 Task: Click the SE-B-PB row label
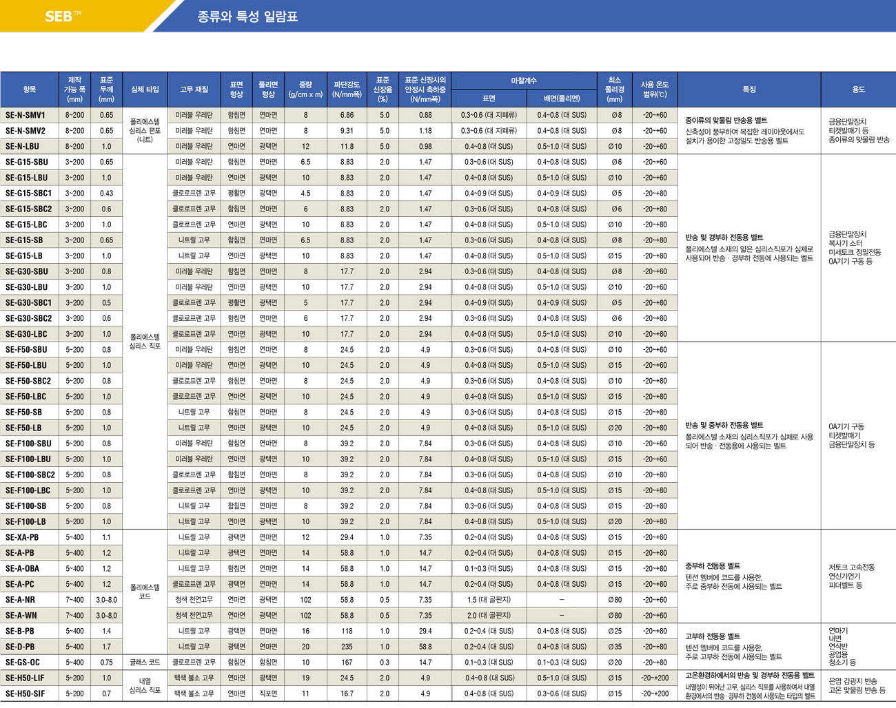click(x=20, y=632)
